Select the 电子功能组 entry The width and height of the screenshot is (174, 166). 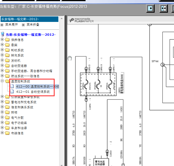pos(19,123)
